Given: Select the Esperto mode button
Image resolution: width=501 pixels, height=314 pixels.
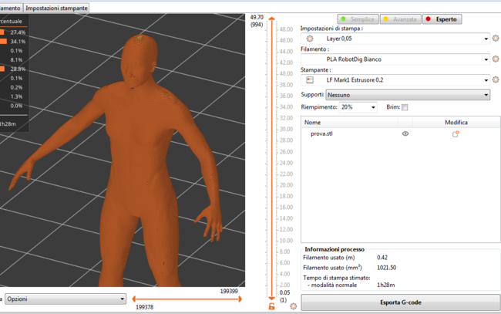Looking at the screenshot, I should [x=442, y=19].
